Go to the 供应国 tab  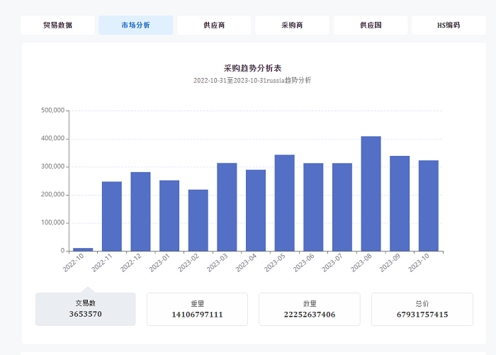click(x=371, y=25)
